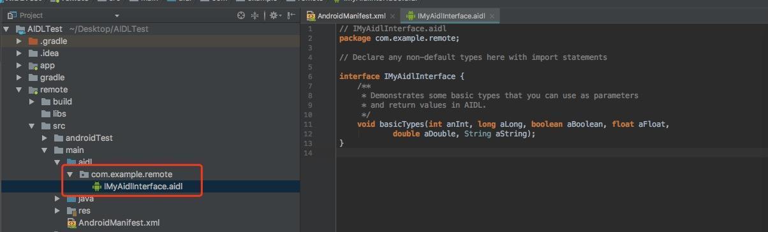Click the scroll-from-source target icon
This screenshot has height=232, width=768.
pyautogui.click(x=241, y=15)
